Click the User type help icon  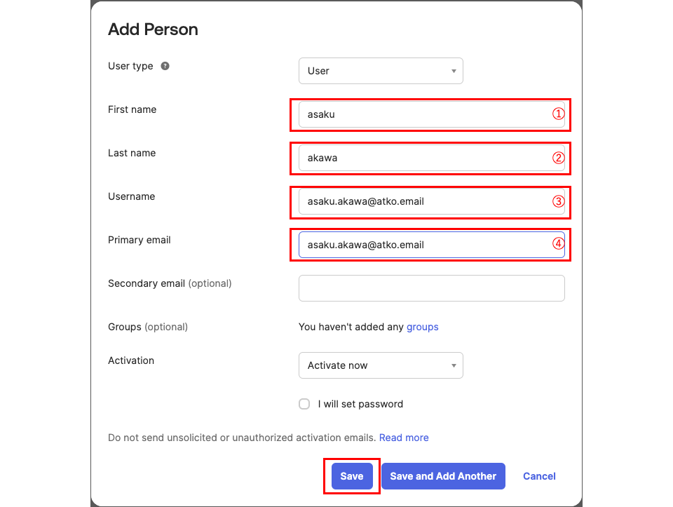(x=165, y=66)
